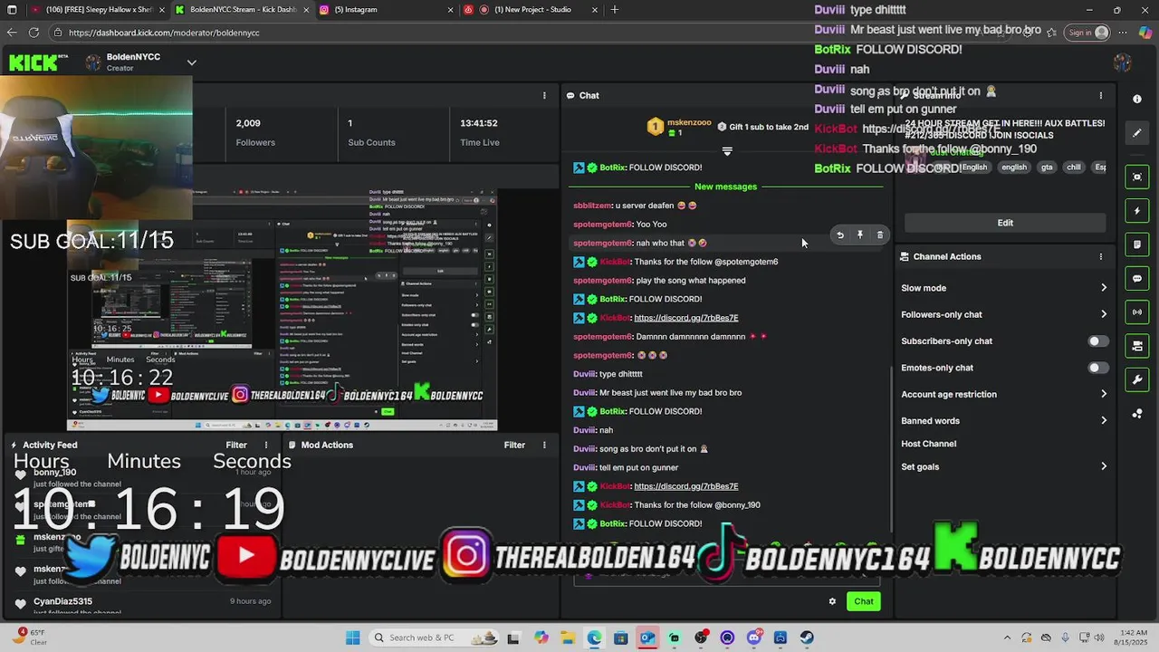Close the Instagram tab
1159x652 pixels.
click(451, 9)
